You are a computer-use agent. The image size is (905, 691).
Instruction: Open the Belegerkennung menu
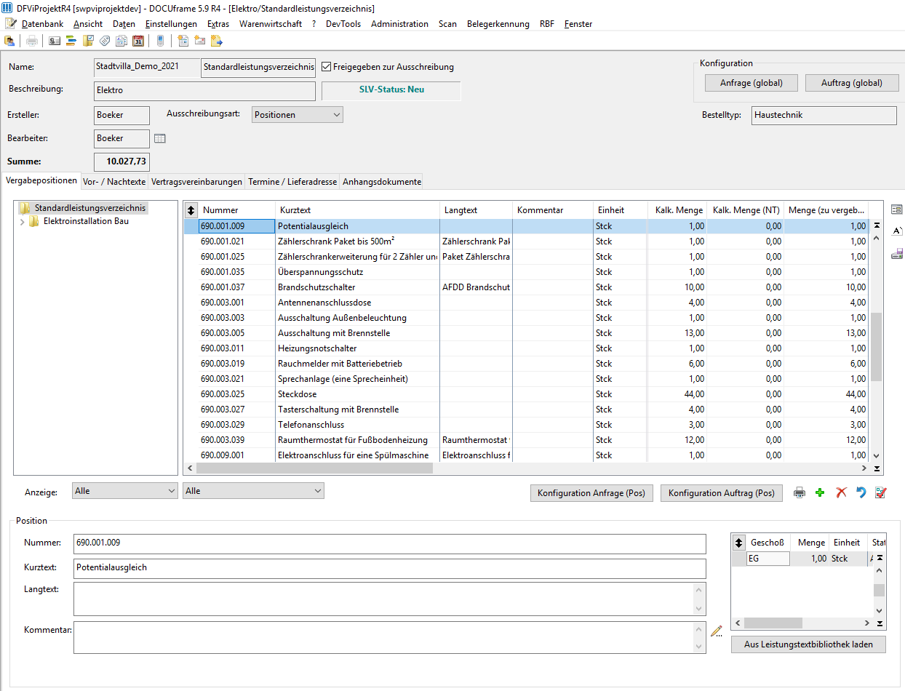click(x=498, y=24)
